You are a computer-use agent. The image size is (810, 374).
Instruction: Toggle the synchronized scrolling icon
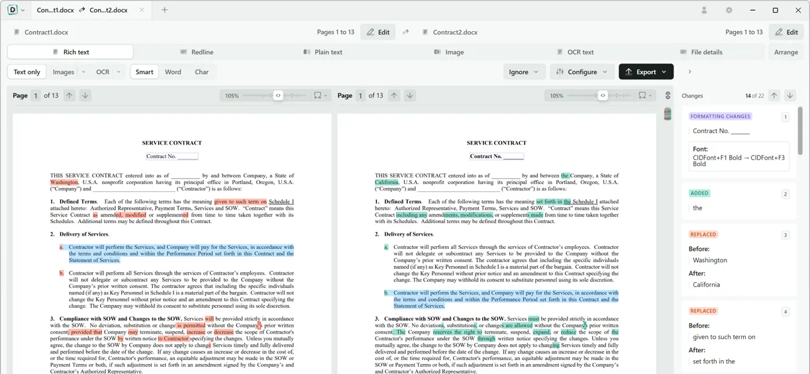[668, 95]
